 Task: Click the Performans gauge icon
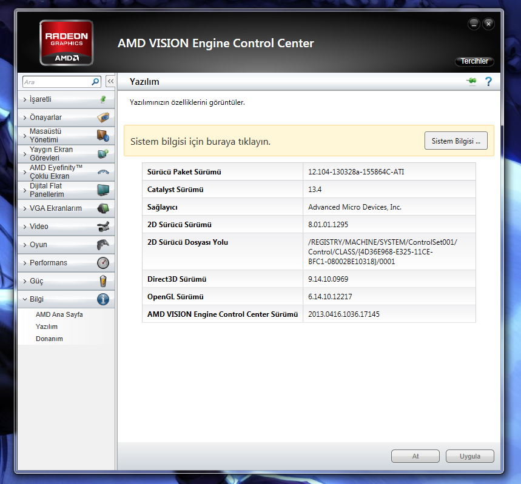coord(103,262)
